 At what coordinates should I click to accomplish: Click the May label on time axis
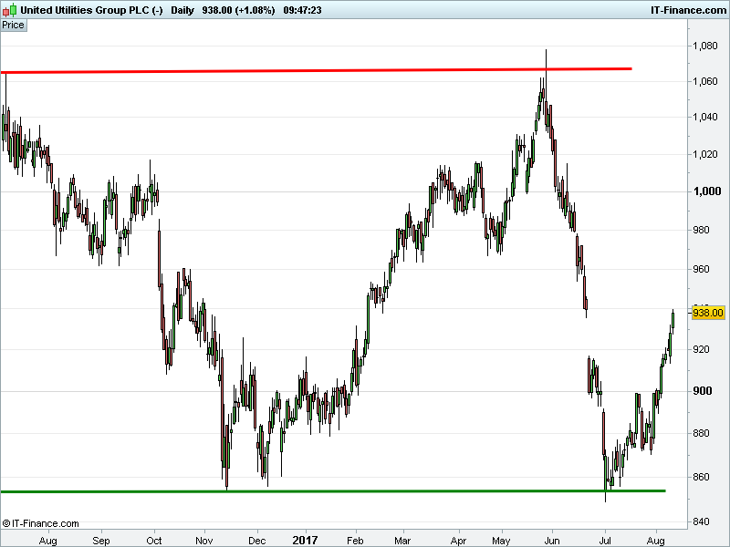click(501, 541)
